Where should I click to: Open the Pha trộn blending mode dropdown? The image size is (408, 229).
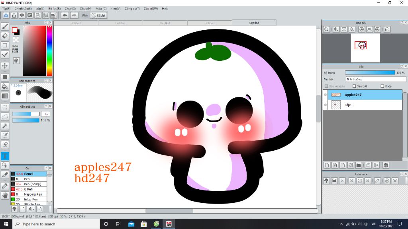click(x=376, y=79)
